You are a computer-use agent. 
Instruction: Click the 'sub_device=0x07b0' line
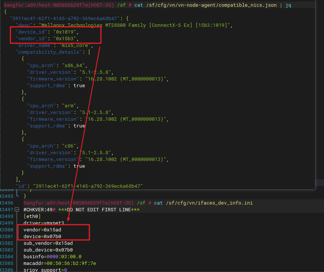pyautogui.click(x=48, y=250)
